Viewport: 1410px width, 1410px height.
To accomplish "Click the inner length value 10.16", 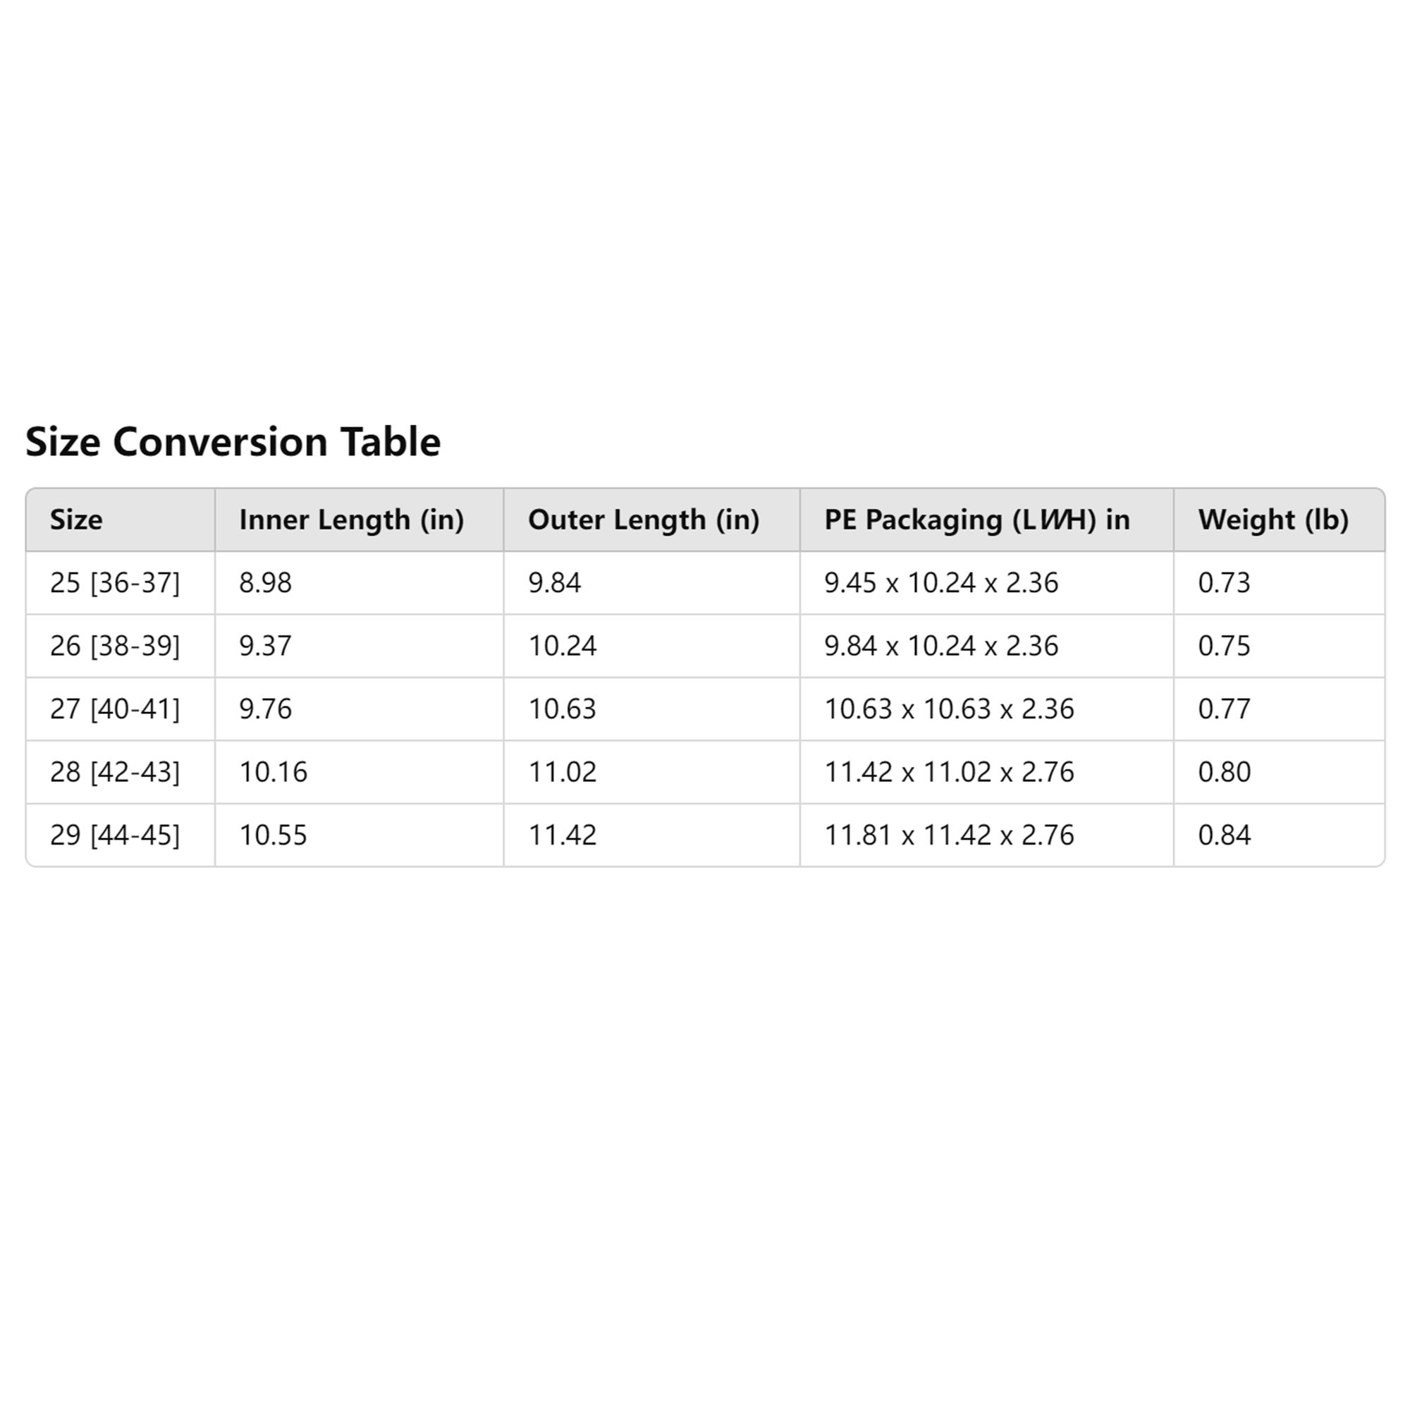I will click(x=274, y=772).
